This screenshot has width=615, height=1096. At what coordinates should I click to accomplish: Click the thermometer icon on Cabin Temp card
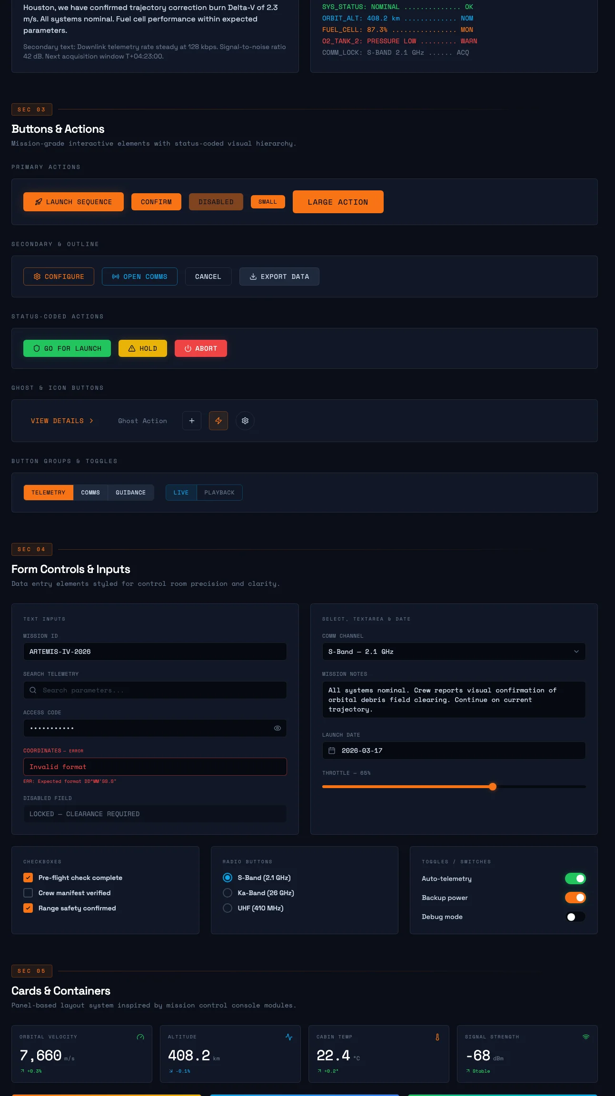437,1037
